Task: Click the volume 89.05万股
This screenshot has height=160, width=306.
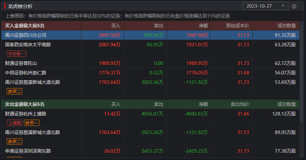Action: pyautogui.click(x=285, y=132)
